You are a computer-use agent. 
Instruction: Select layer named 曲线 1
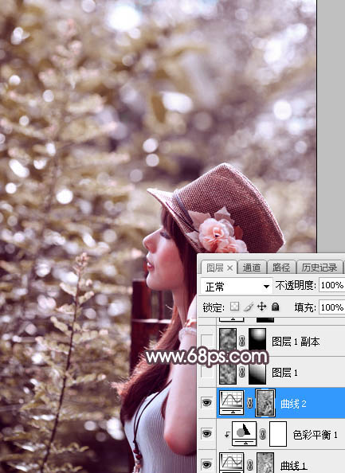coord(293,466)
